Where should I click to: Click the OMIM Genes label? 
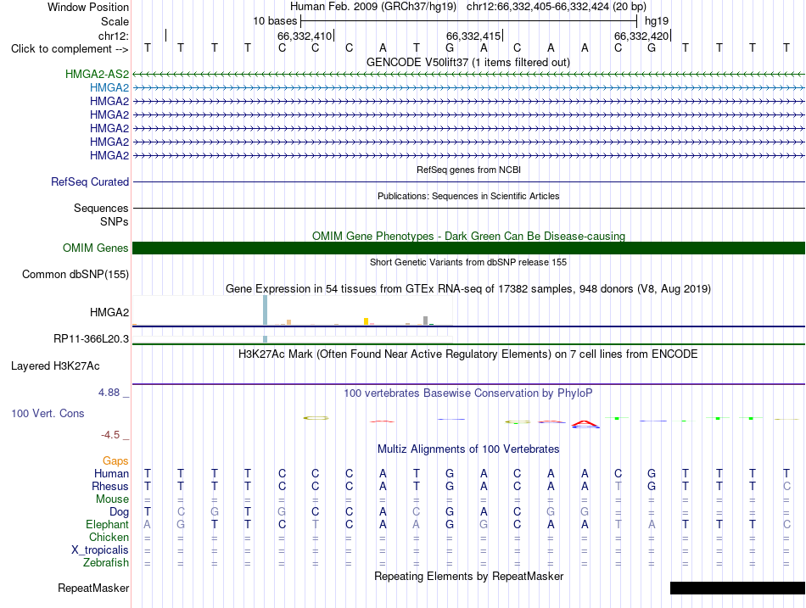(x=96, y=248)
